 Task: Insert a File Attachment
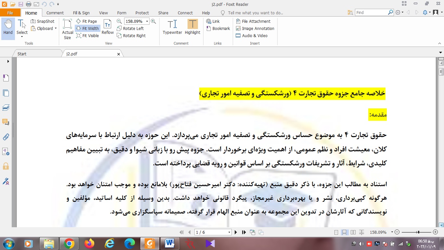pyautogui.click(x=253, y=21)
